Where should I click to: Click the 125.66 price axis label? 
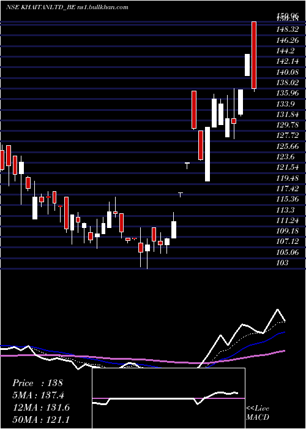(287, 146)
